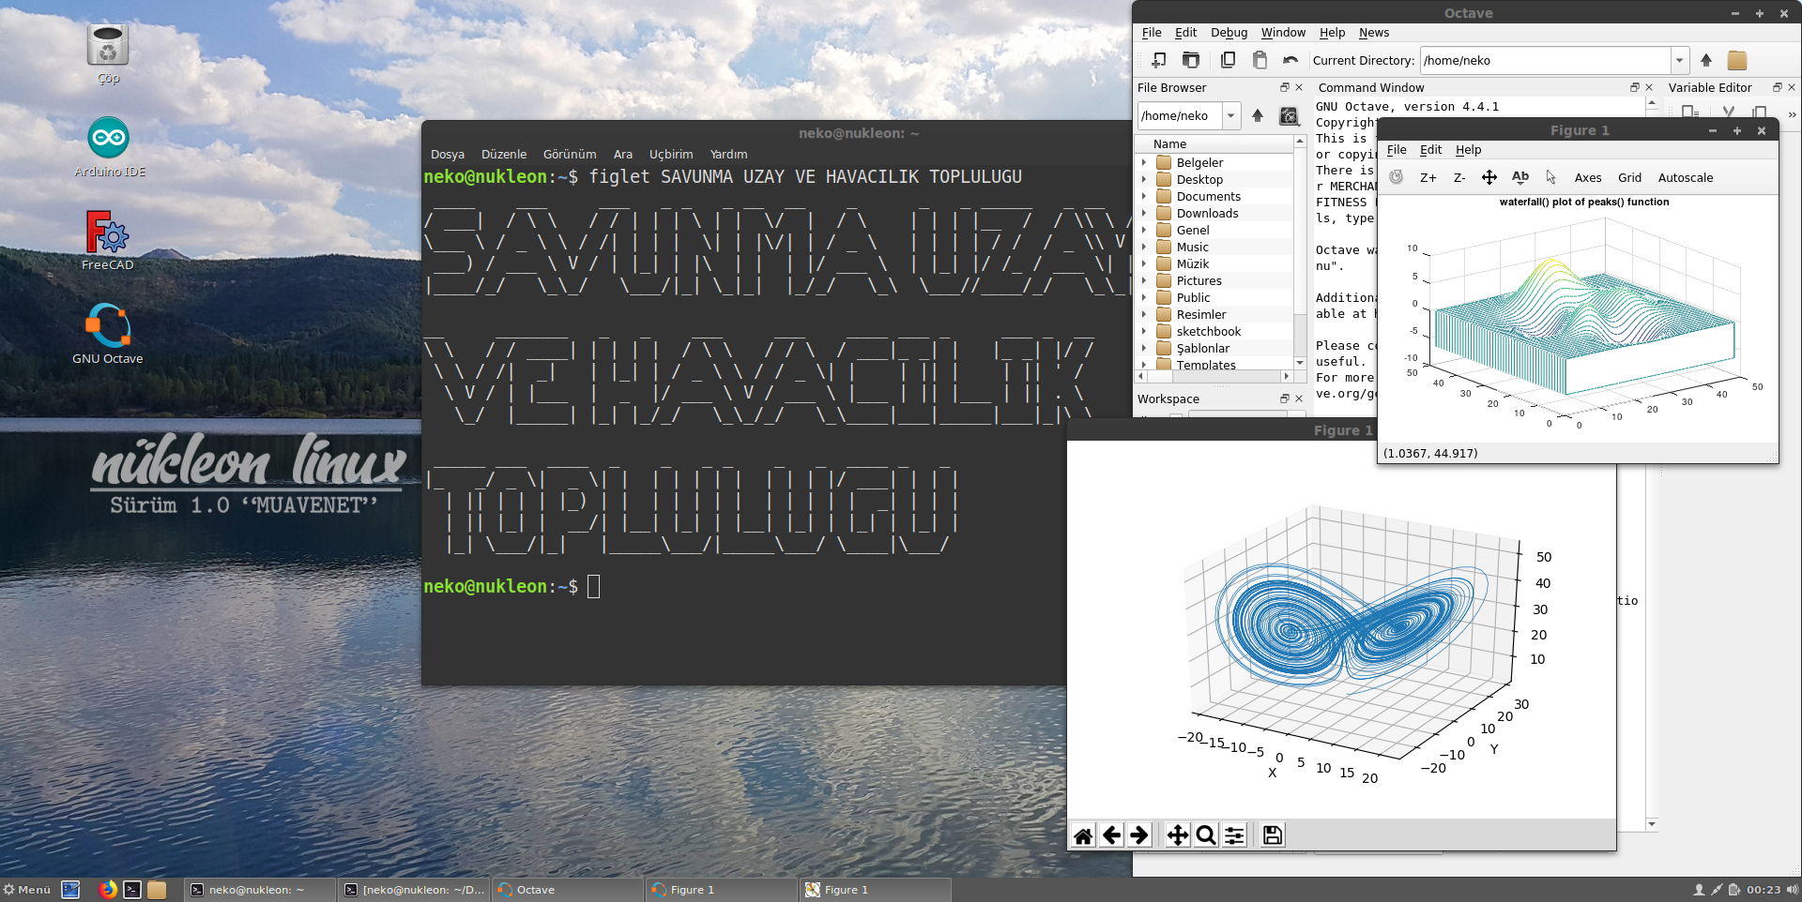Open the Menü button on the taskbar

tap(27, 890)
